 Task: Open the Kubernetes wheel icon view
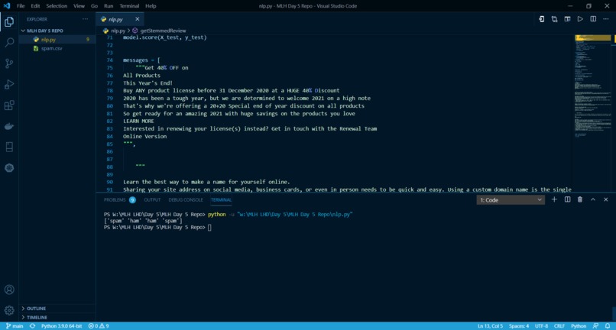pos(9,168)
